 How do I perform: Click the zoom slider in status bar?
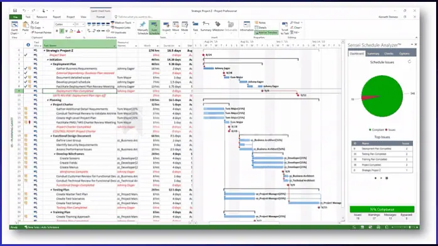405,227
